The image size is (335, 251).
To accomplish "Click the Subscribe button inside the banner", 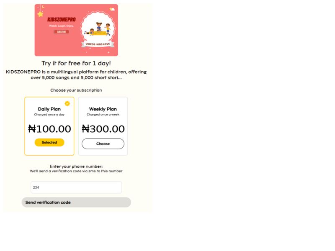I will coord(61,31).
